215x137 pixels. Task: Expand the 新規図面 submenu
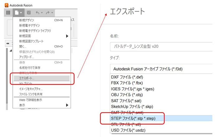42,36
